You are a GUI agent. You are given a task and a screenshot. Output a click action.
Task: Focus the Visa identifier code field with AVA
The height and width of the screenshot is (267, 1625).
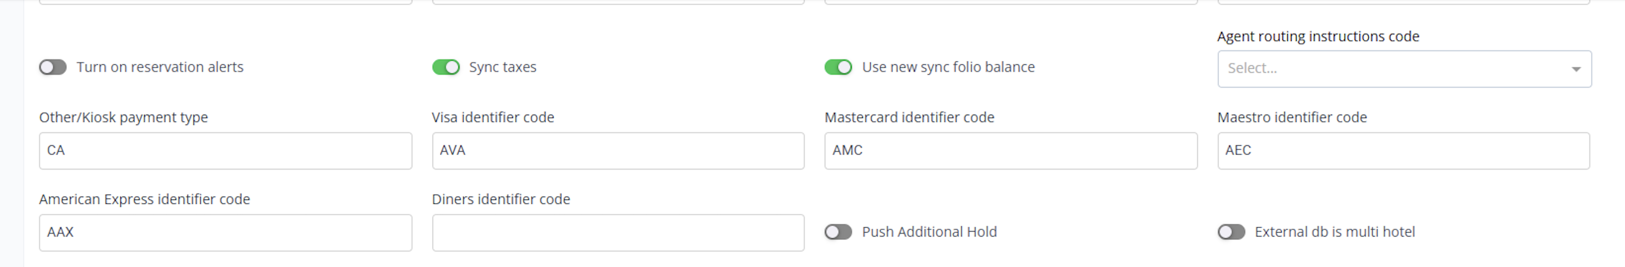(618, 151)
